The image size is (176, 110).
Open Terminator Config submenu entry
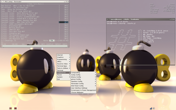click(x=83, y=84)
